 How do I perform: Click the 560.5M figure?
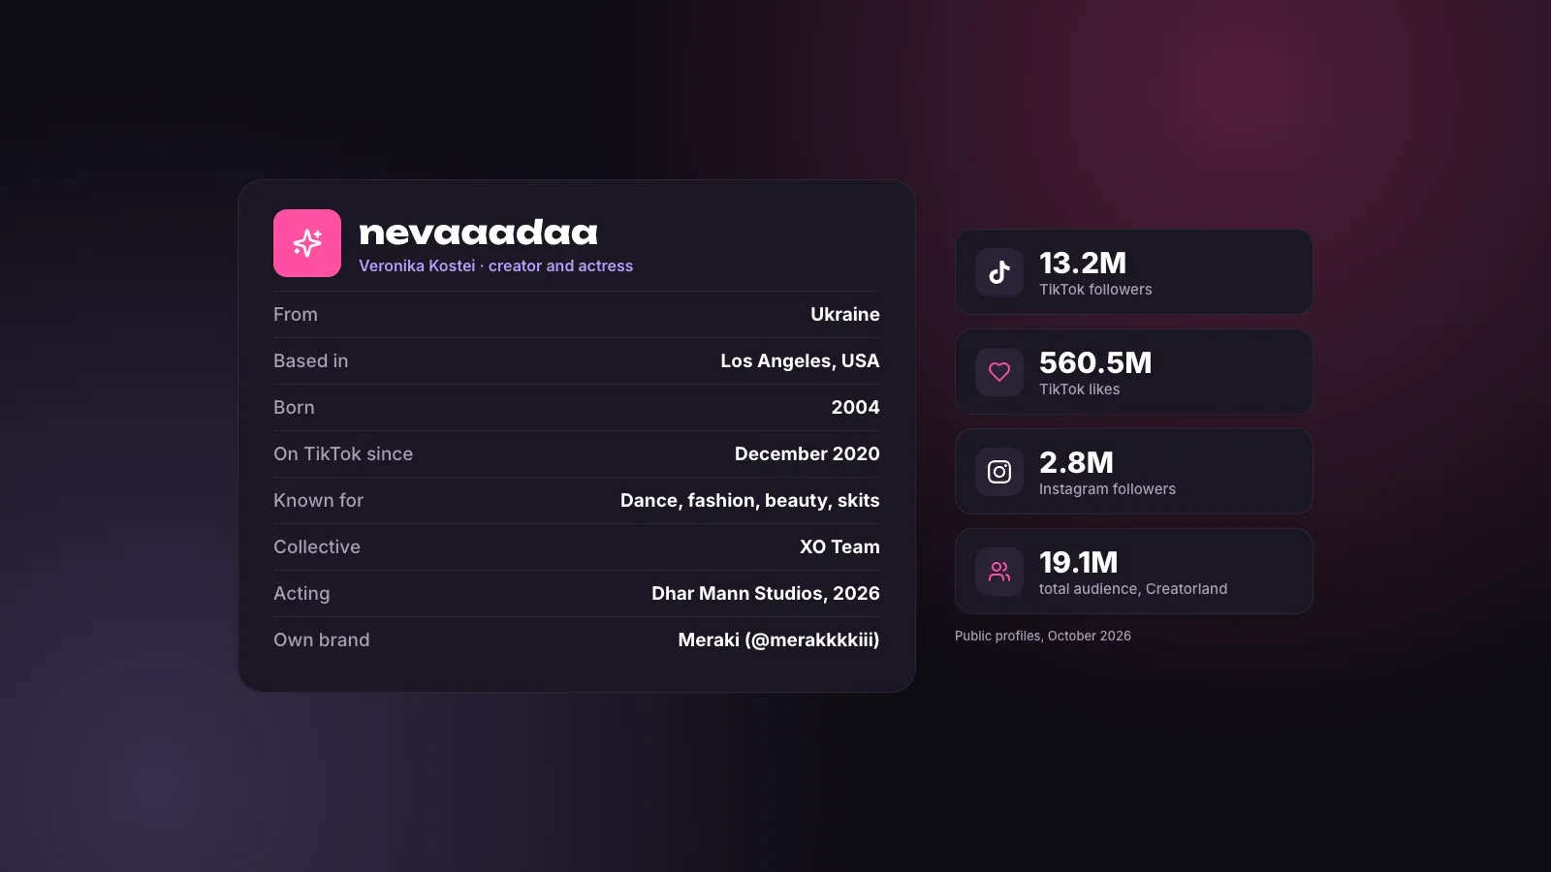(1095, 362)
